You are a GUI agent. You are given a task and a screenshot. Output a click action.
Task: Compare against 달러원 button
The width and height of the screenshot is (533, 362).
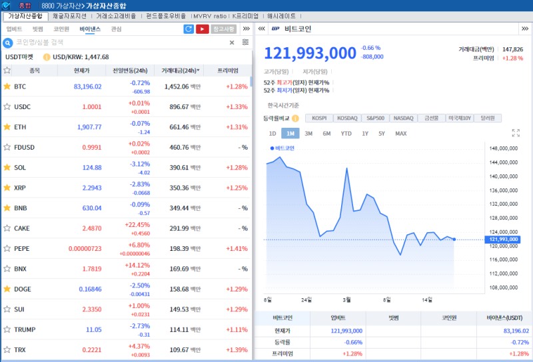[x=488, y=118]
